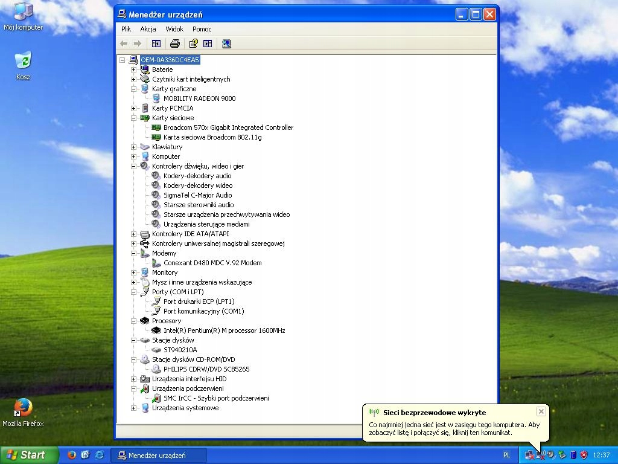Viewport: 618px width, 464px height.
Task: Select Port drukarki ECP (LPT1)
Action: point(199,301)
